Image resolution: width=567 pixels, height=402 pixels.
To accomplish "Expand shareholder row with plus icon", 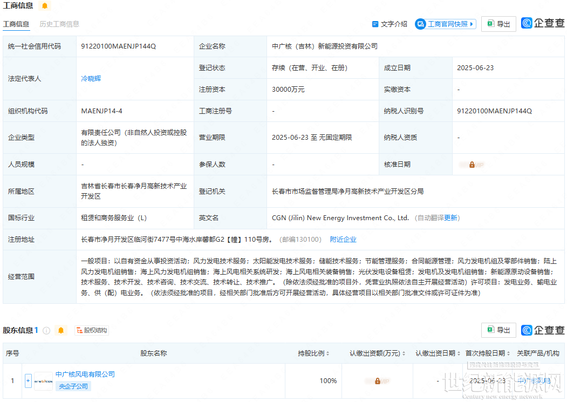I will click(x=28, y=380).
